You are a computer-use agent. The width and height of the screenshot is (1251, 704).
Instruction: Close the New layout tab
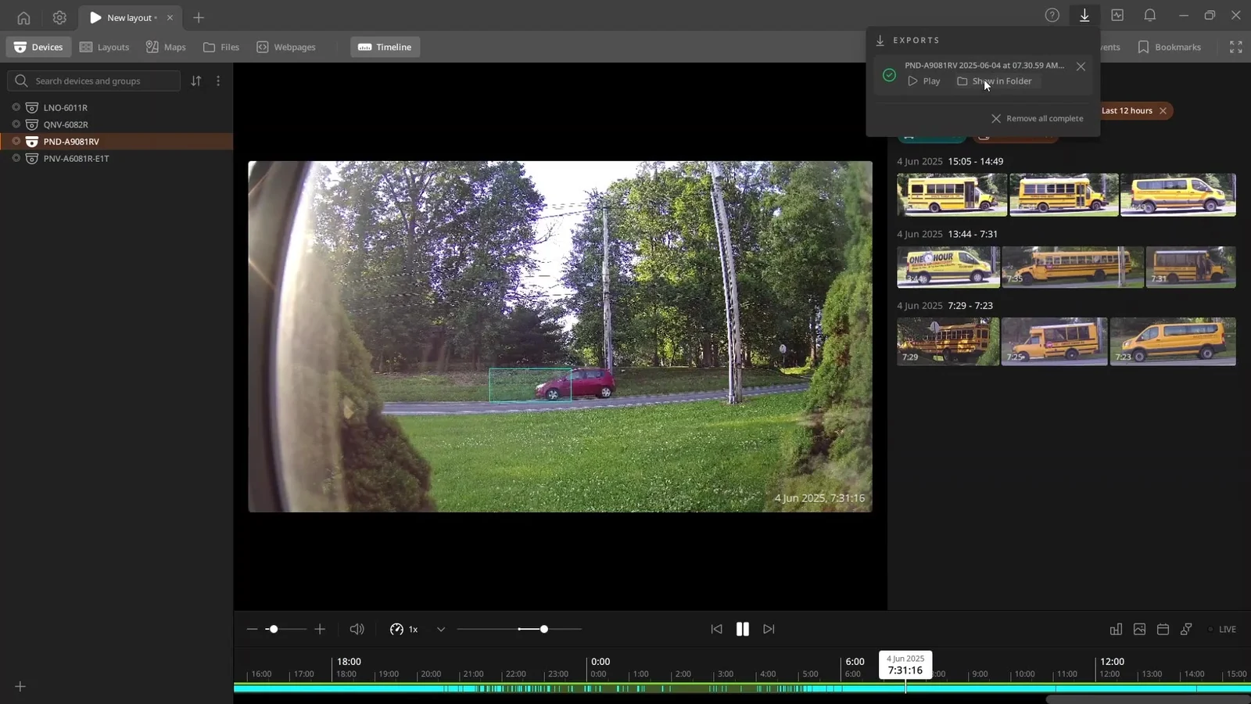[x=170, y=17]
